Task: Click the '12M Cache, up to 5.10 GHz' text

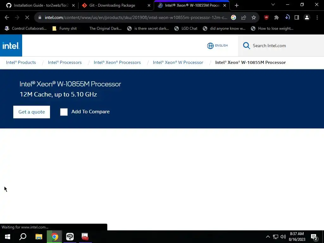Action: [x=58, y=94]
